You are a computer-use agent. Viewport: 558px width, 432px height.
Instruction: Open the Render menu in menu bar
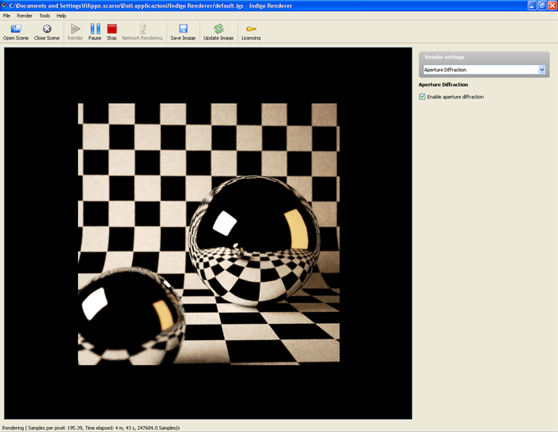[x=24, y=15]
